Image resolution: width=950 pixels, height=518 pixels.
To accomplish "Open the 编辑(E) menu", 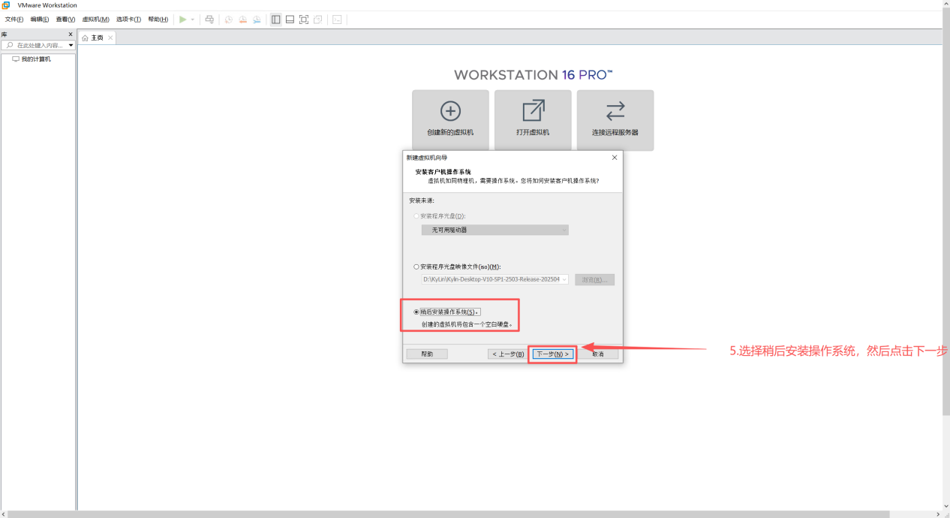I will [40, 20].
